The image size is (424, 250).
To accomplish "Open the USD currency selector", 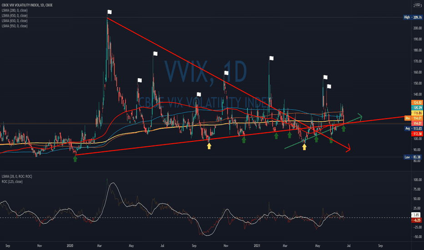I will (418, 5).
